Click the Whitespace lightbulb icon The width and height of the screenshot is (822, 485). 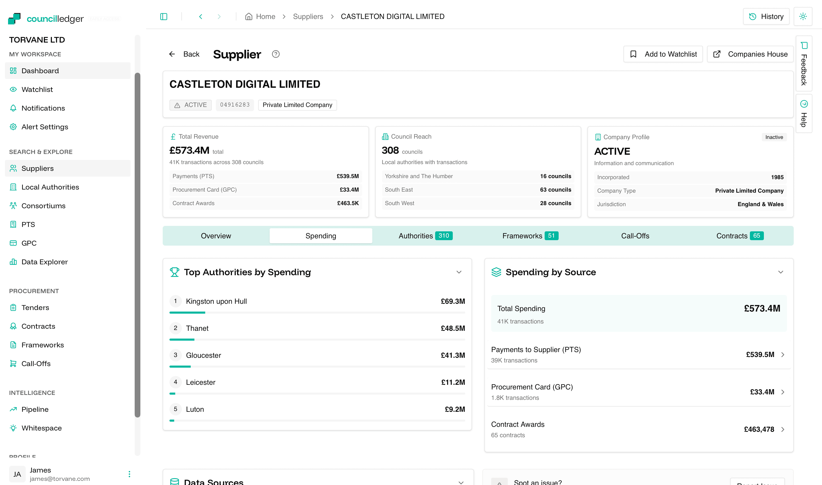13,428
